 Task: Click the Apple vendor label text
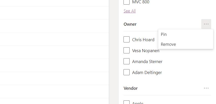click(138, 103)
